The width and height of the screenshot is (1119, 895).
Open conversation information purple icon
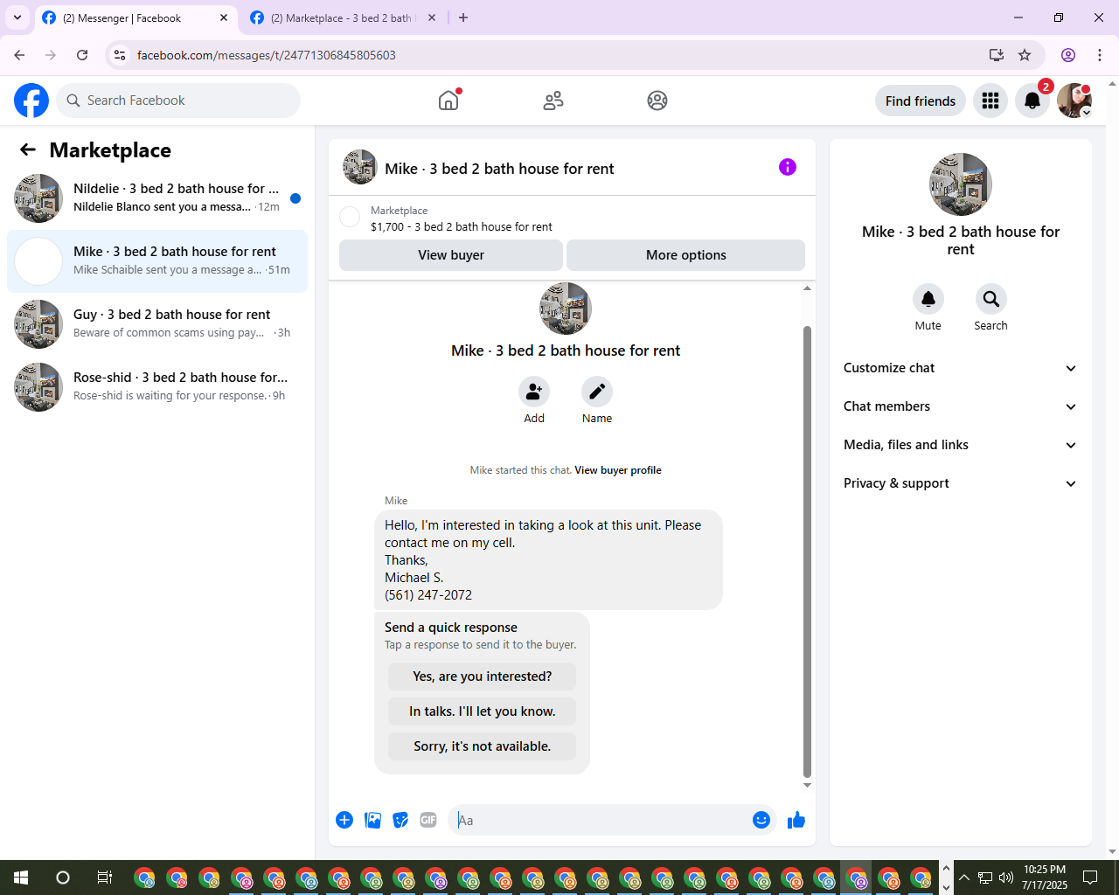[x=788, y=167]
